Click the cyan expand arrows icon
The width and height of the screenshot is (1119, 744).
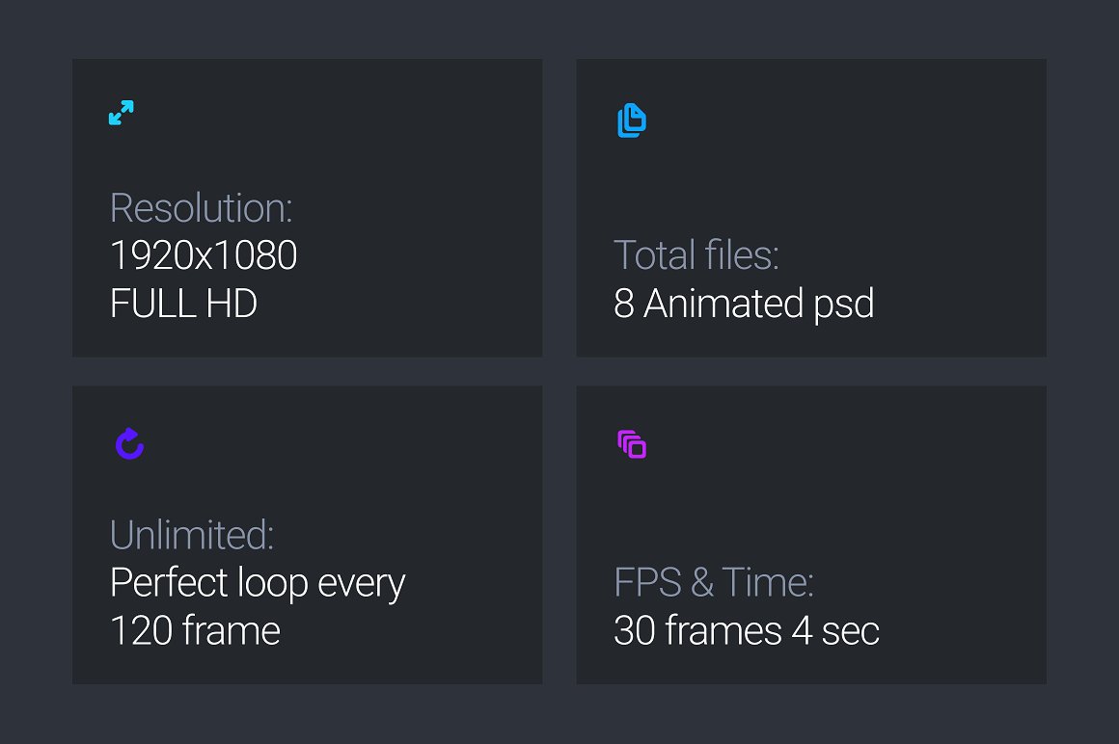click(122, 113)
